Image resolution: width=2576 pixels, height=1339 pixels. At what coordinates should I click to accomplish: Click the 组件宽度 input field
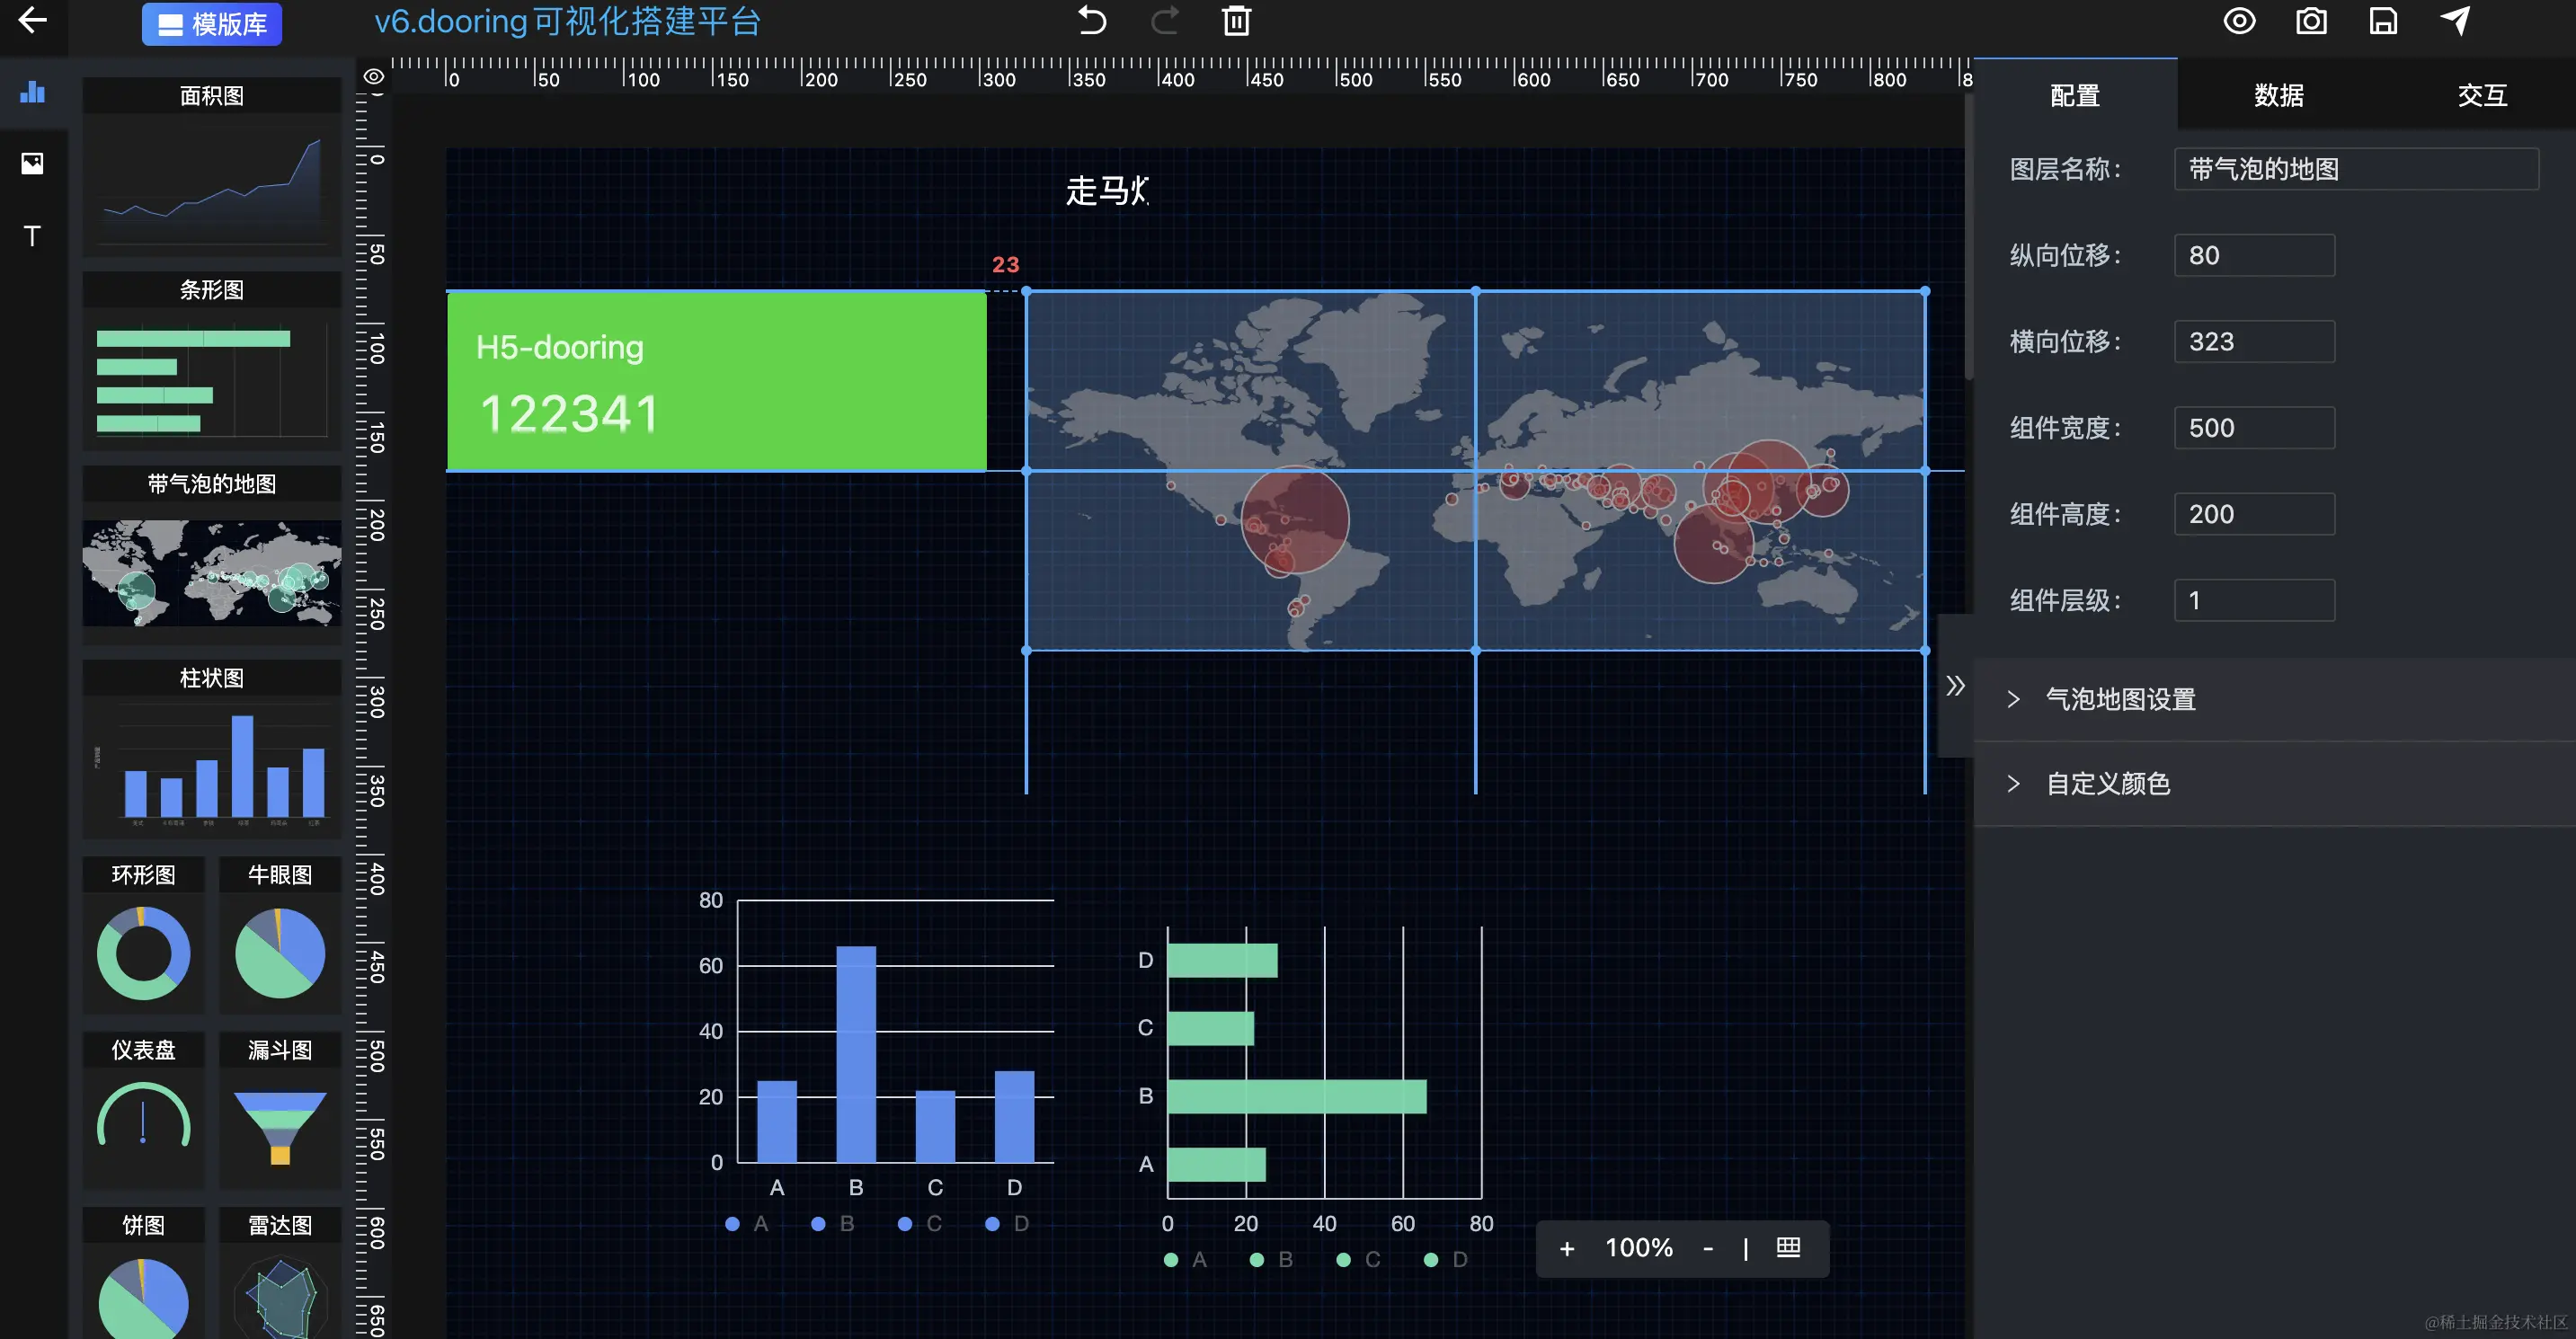pos(2254,428)
